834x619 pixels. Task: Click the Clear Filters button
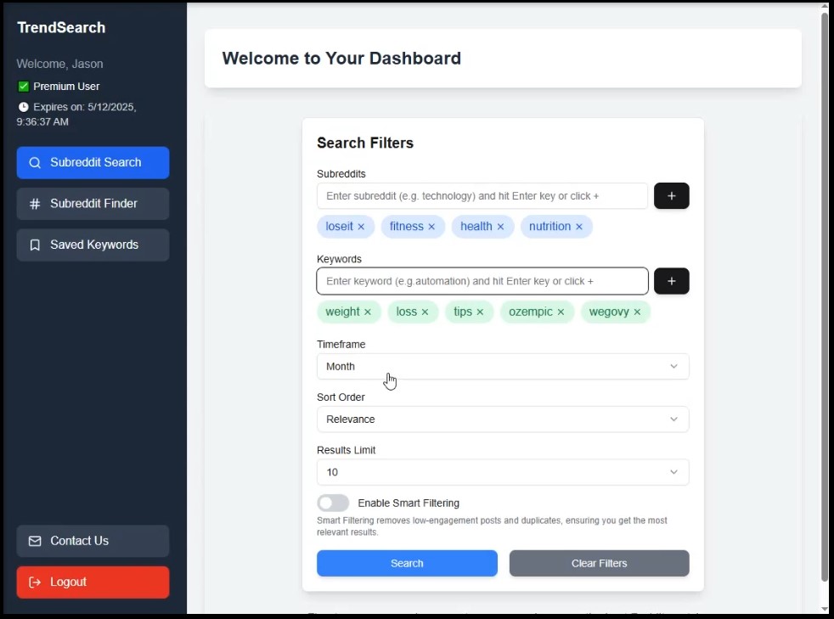click(599, 563)
